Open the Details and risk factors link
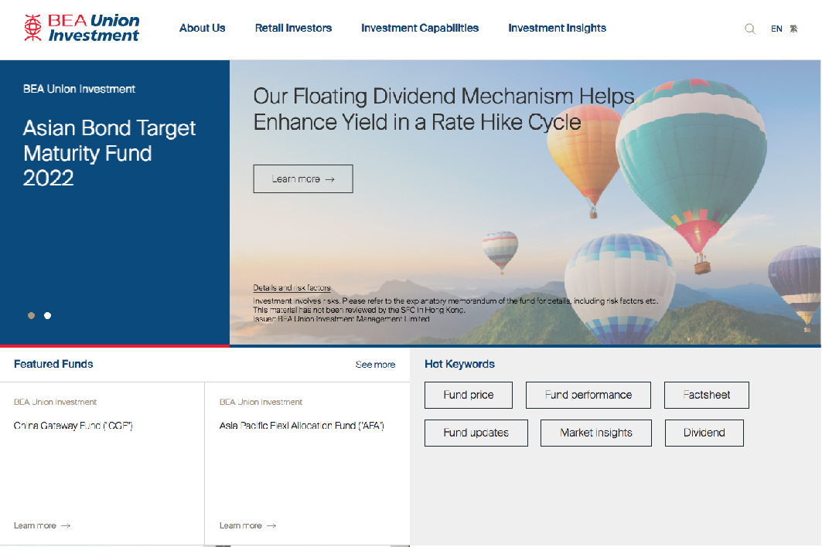The image size is (822, 547). pos(292,287)
